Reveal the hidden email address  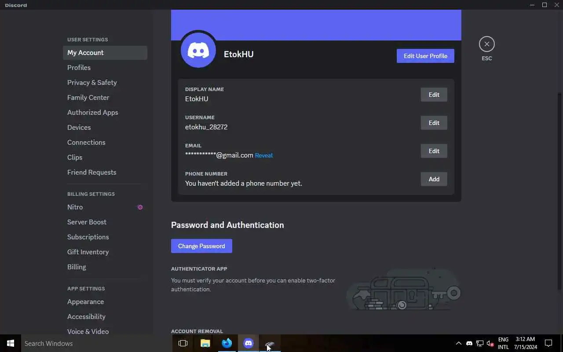[x=264, y=155]
